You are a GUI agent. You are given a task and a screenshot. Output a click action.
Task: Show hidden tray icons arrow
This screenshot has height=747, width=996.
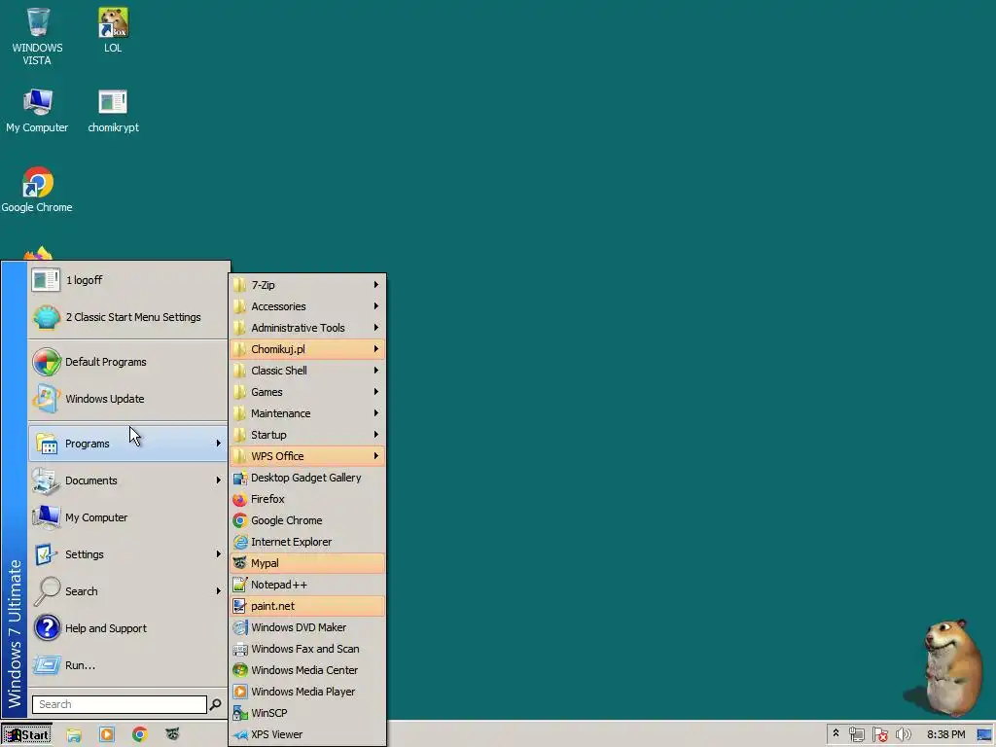(x=836, y=733)
